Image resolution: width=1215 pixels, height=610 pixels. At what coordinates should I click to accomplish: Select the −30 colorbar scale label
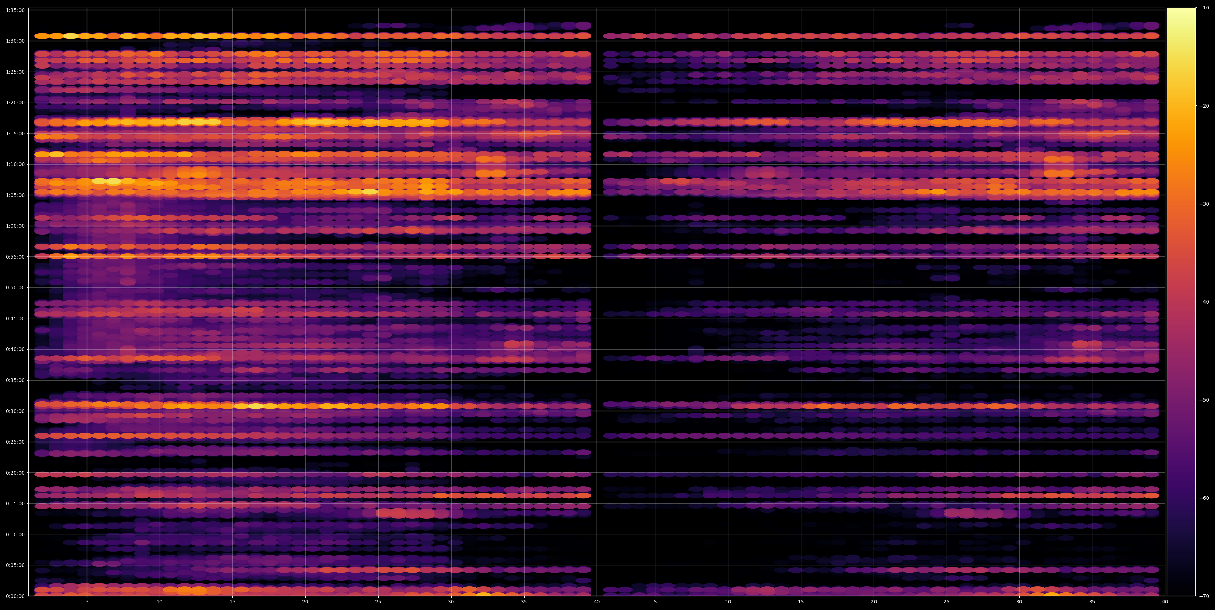pos(1204,204)
